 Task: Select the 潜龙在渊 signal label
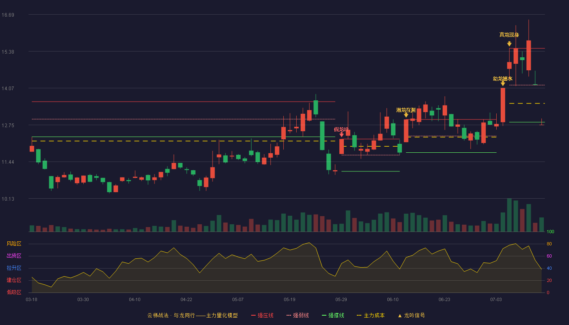coord(406,110)
